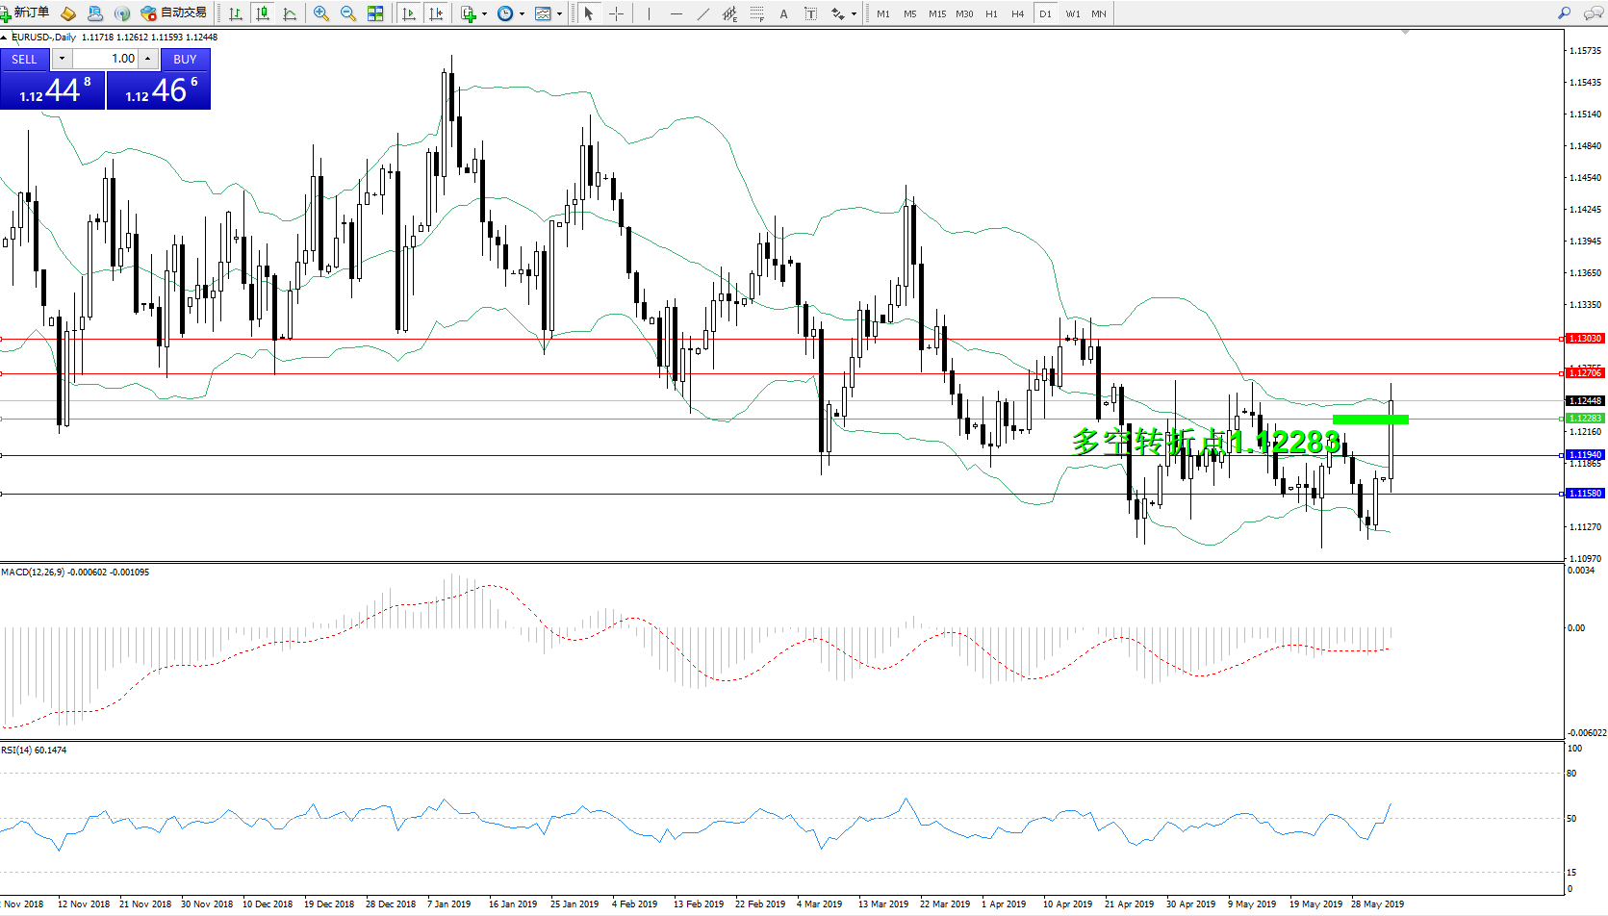The image size is (1608, 916).
Task: Click the zoom out magnifier icon
Action: point(347,13)
